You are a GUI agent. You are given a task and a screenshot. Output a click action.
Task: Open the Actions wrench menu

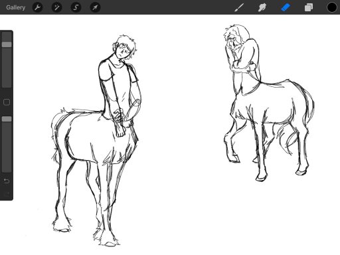37,7
